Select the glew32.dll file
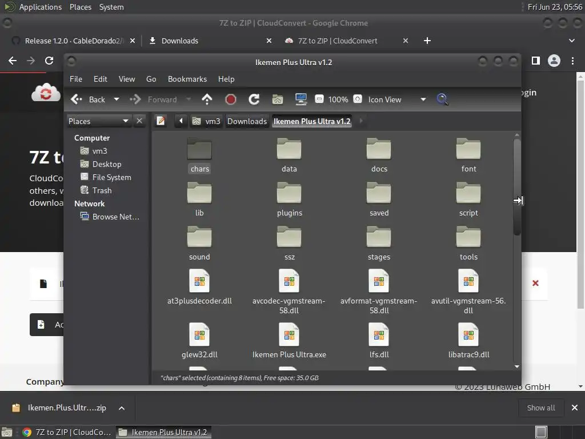 199,341
